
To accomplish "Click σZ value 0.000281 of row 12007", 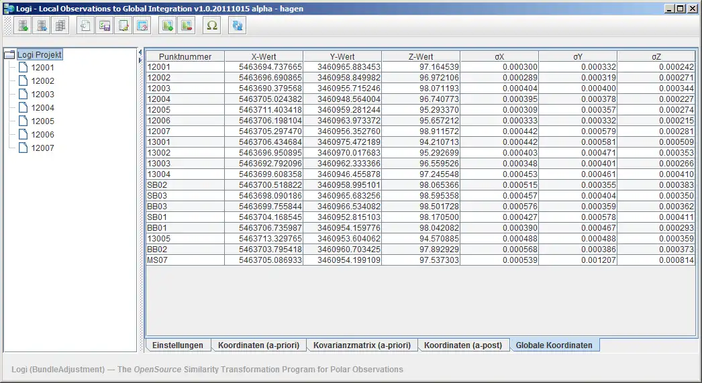I will (x=656, y=131).
